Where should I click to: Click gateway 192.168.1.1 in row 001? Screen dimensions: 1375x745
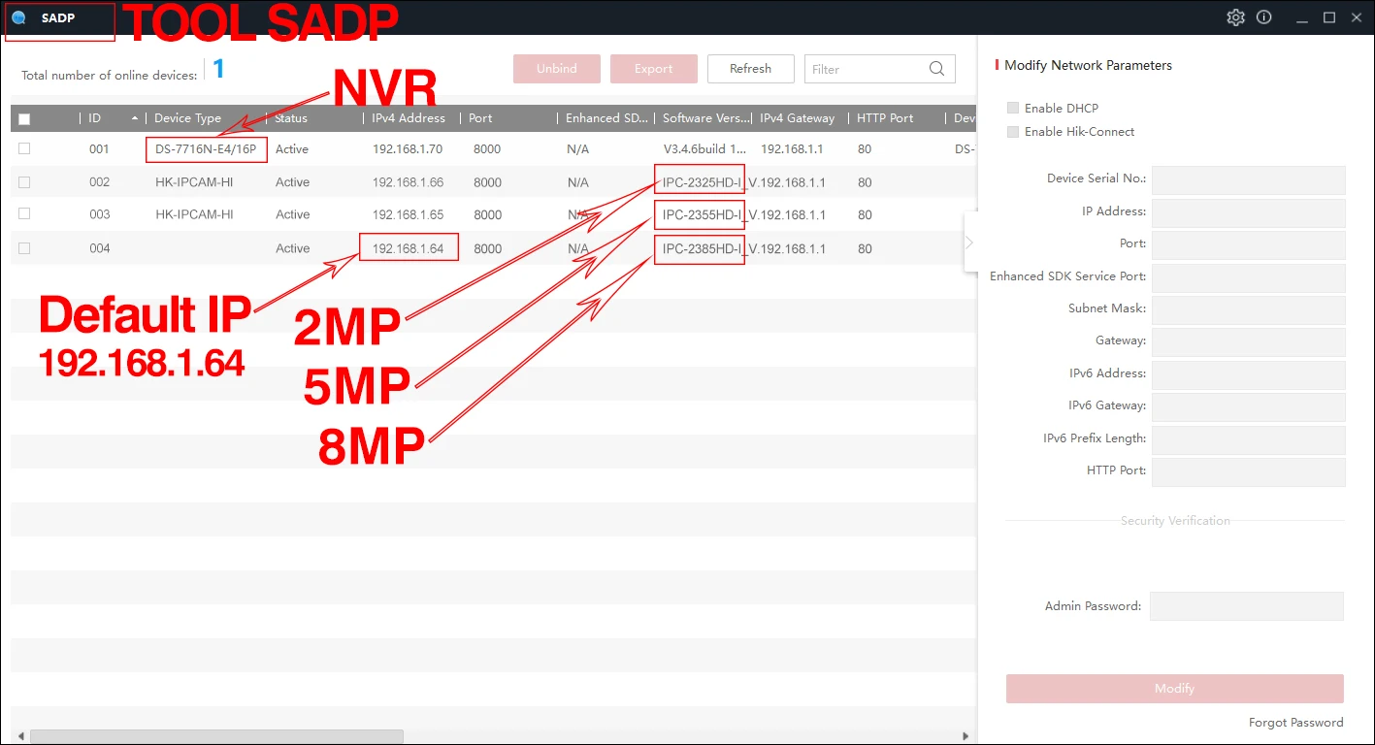click(792, 149)
